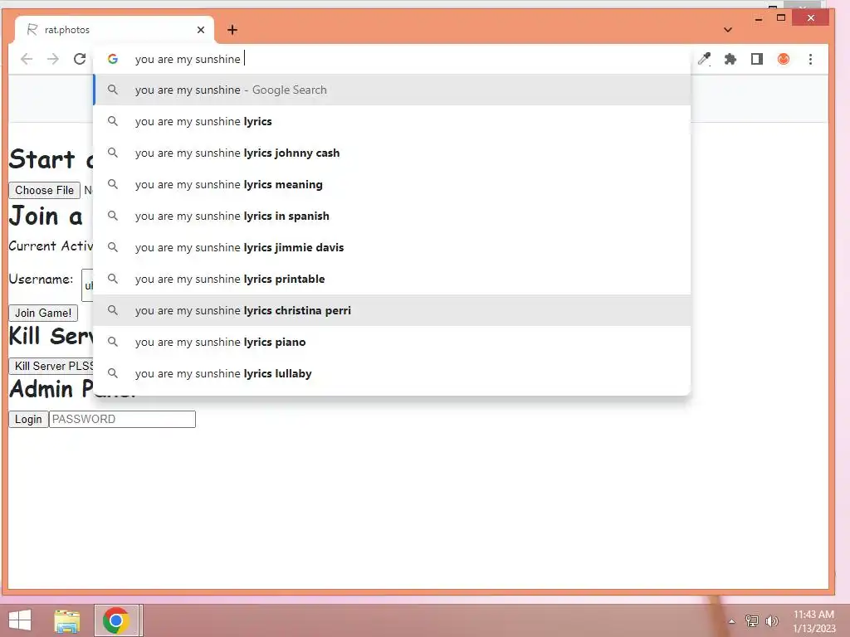The height and width of the screenshot is (637, 850).
Task: Select the rat.photos tab
Action: click(114, 30)
